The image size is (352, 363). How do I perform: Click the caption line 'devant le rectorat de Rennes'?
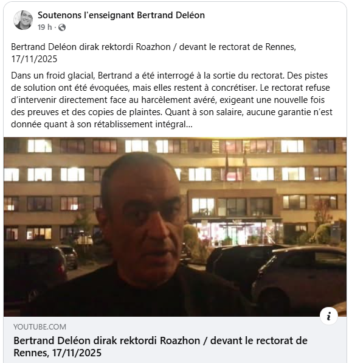click(x=237, y=47)
